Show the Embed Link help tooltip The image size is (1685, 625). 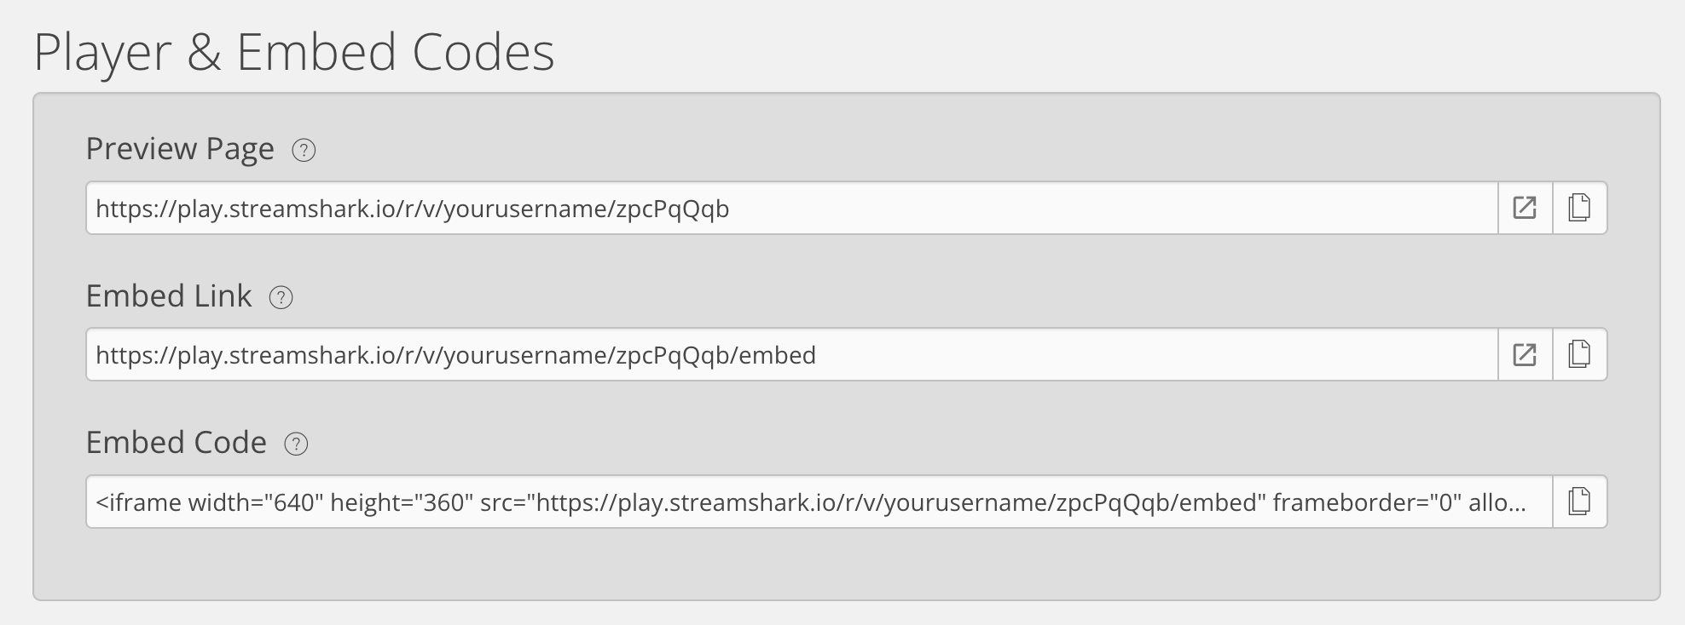281,298
